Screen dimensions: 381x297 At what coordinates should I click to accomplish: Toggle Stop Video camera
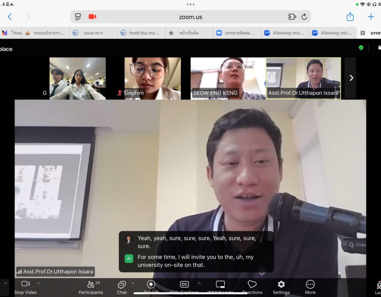tap(25, 287)
